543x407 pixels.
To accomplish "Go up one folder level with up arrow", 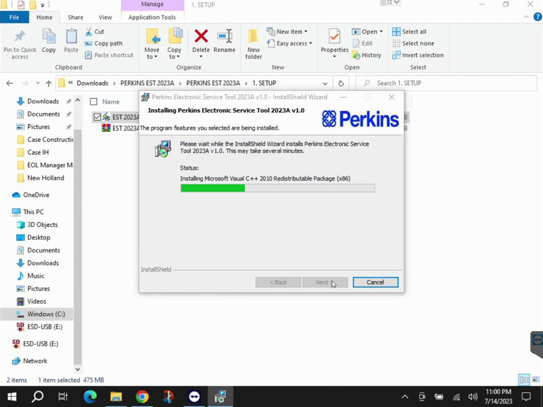I will pyautogui.click(x=49, y=83).
